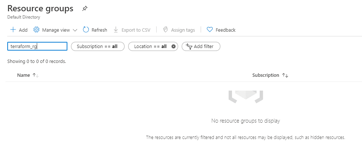The width and height of the screenshot is (362, 147).
Task: Click the Feedback link text
Action: [225, 30]
